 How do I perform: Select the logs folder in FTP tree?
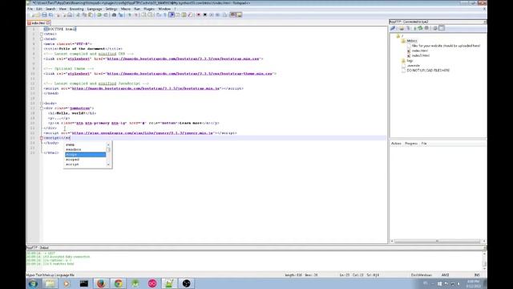[410, 61]
